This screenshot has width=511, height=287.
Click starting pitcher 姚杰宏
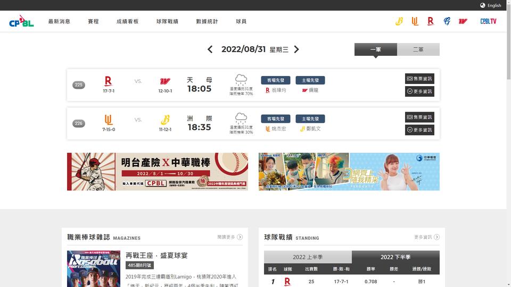click(x=278, y=129)
